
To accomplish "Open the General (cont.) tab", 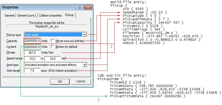I will point(27,16).
